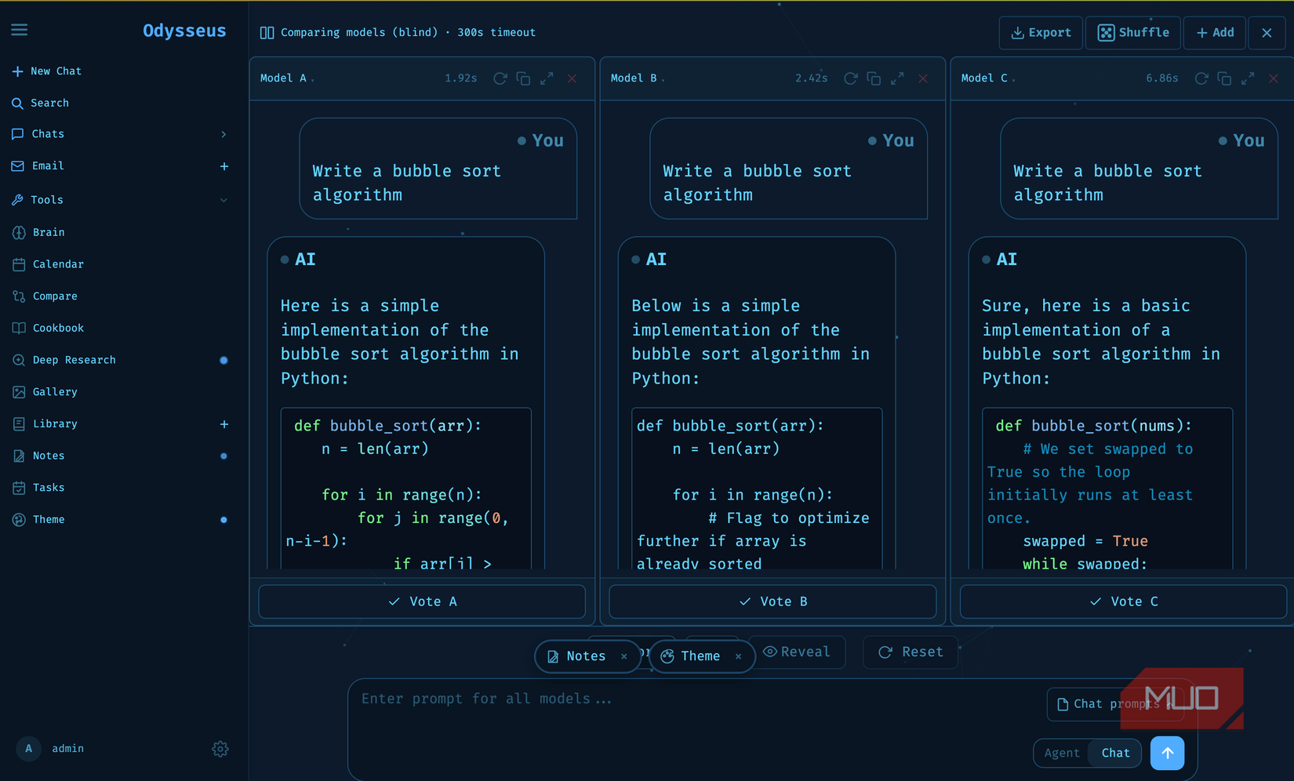Regenerate Model C response
The width and height of the screenshot is (1294, 781).
coord(1201,78)
